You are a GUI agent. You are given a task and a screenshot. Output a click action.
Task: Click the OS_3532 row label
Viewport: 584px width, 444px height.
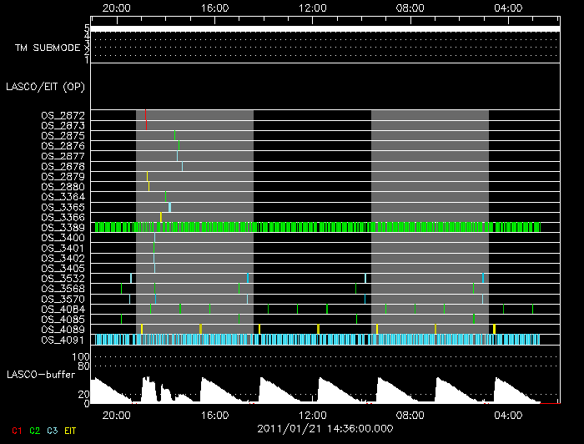coord(63,278)
